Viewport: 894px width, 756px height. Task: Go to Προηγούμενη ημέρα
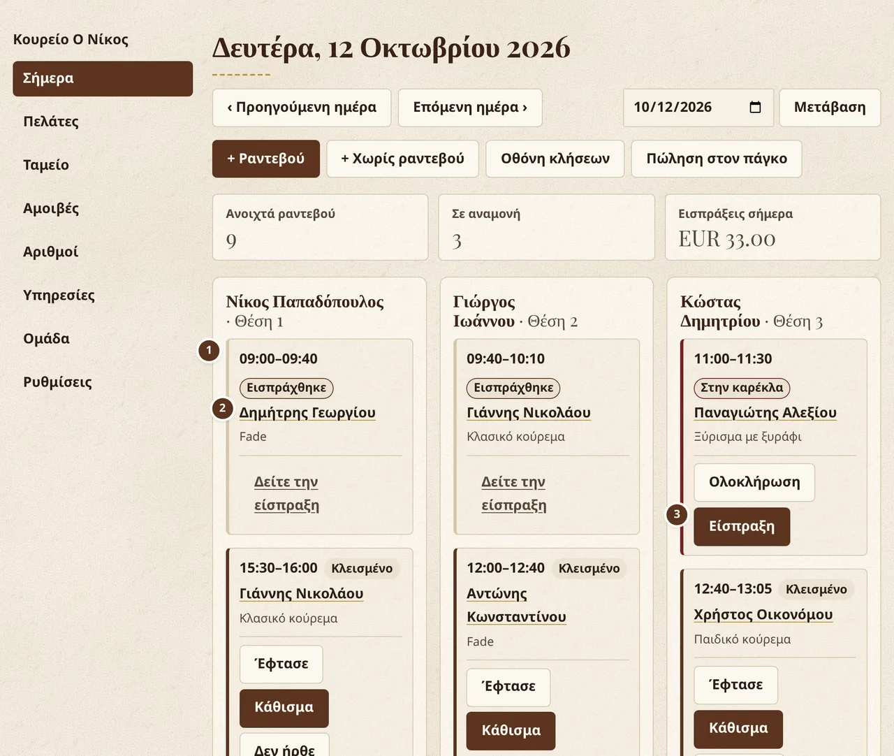[x=302, y=108]
